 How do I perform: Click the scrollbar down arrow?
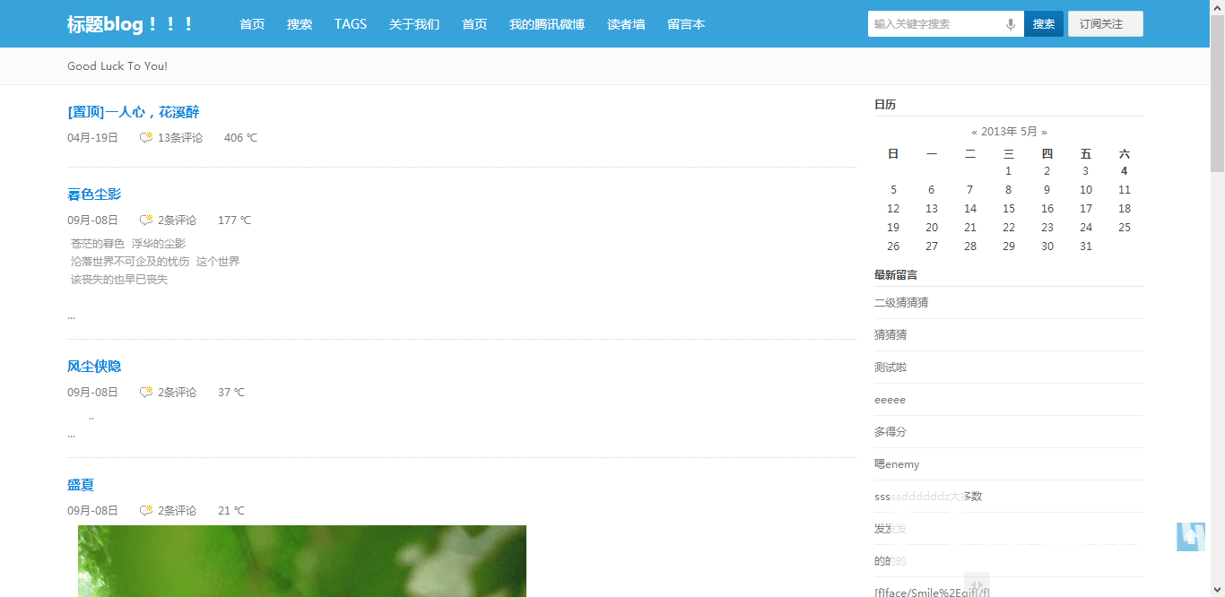[1217, 590]
